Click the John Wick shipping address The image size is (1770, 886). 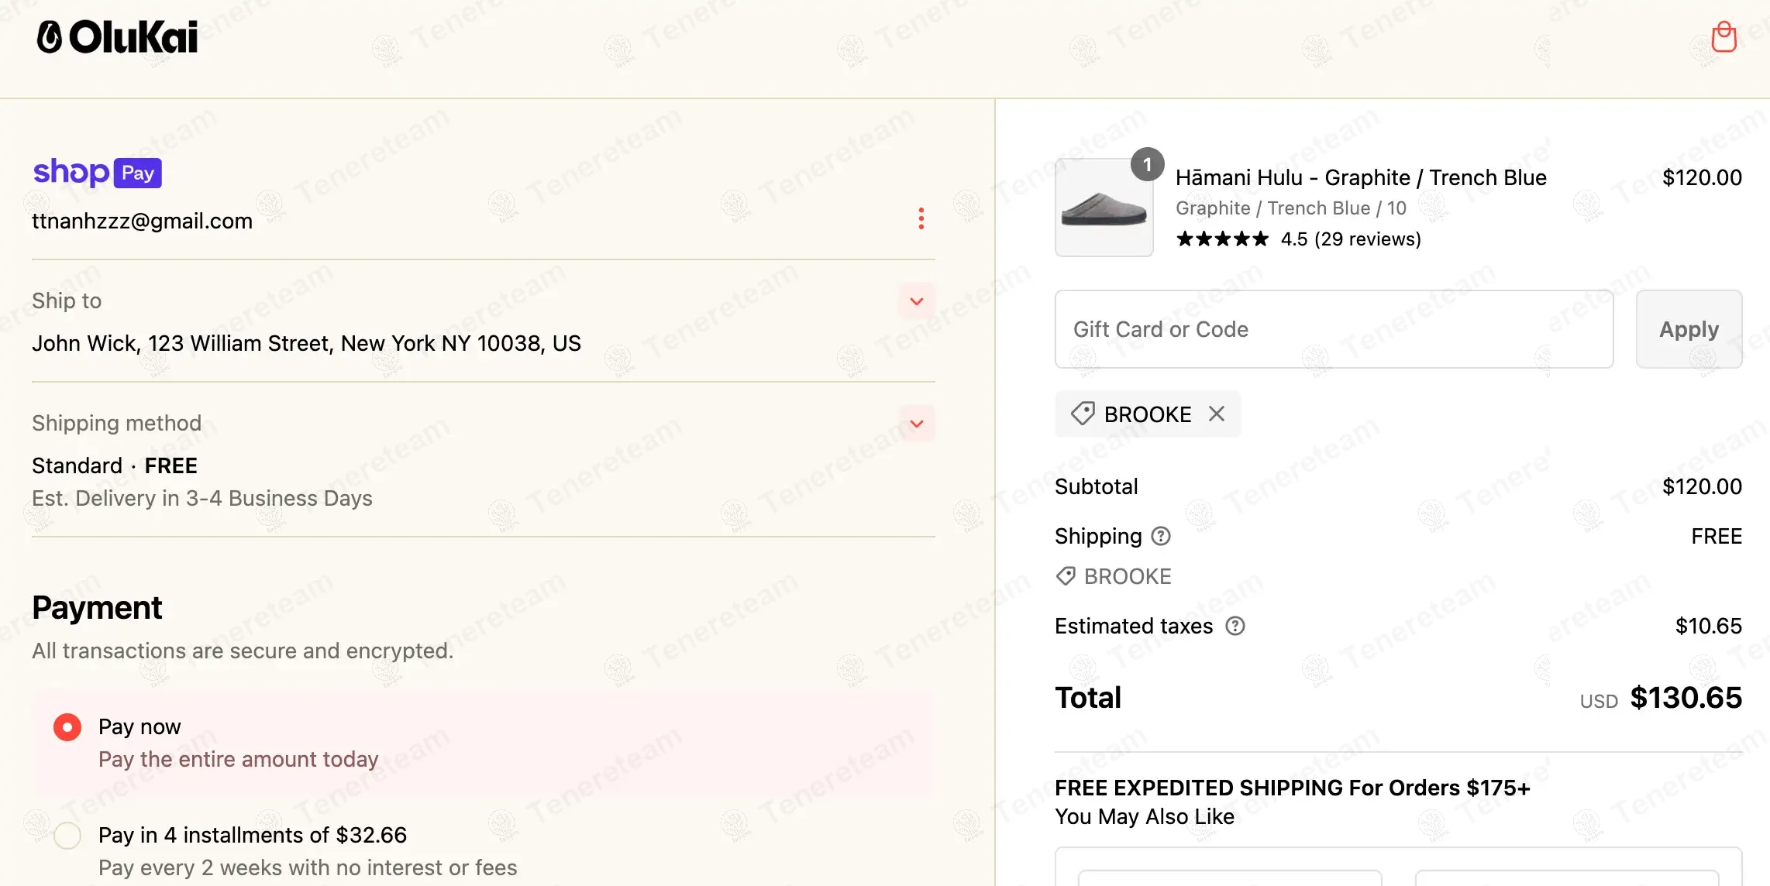[306, 343]
